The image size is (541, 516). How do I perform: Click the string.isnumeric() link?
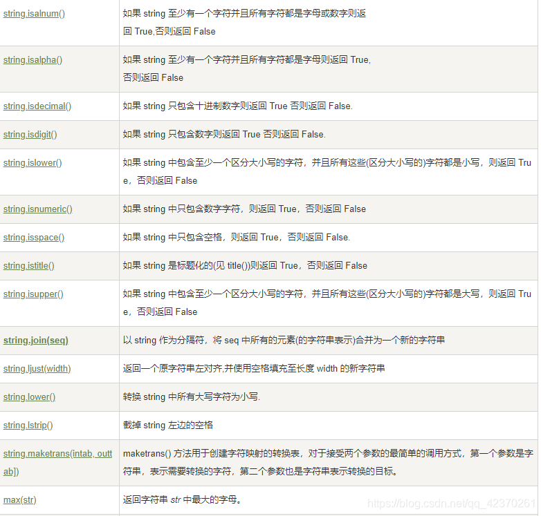37,209
